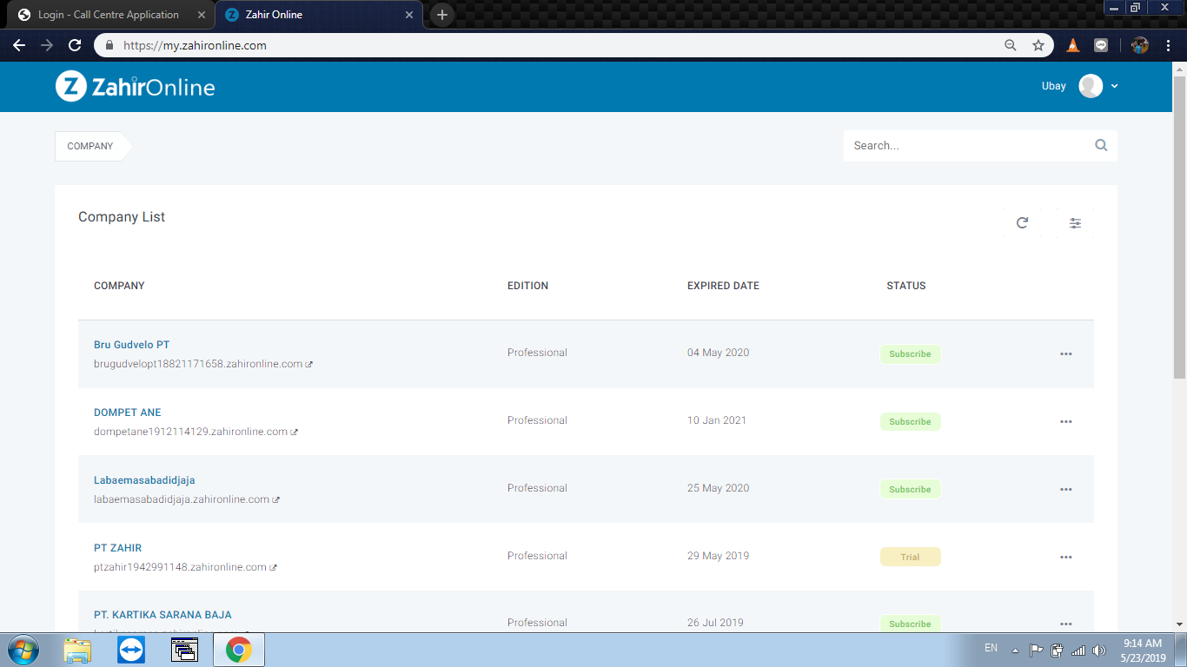This screenshot has width=1187, height=667.
Task: Click the Trial badge for PT ZAHIR
Action: point(910,558)
